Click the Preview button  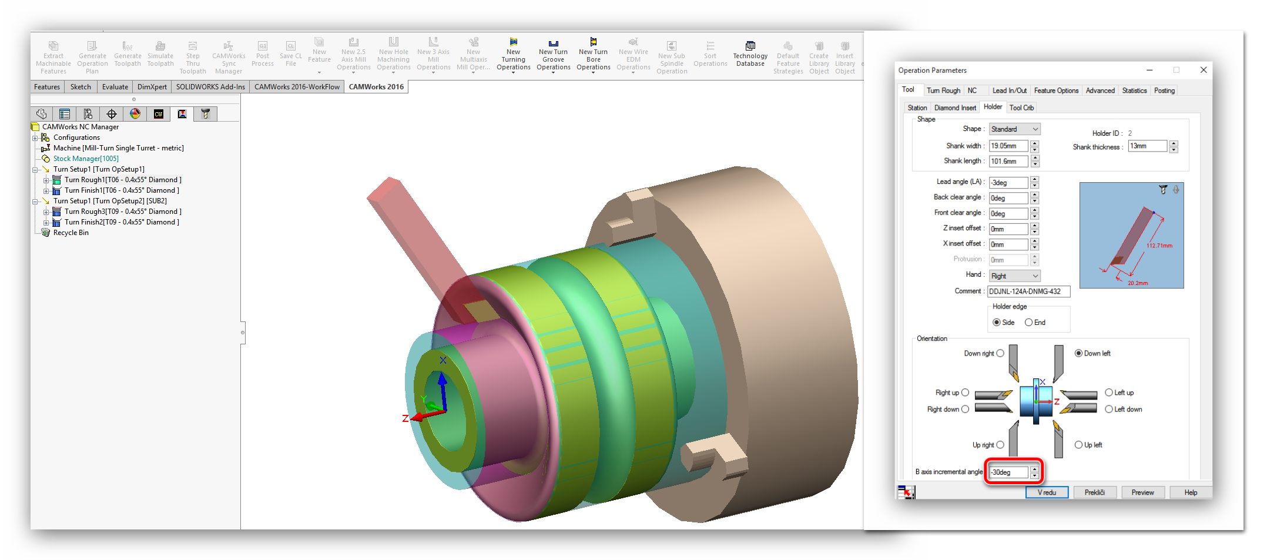point(1142,492)
